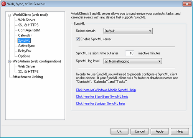This screenshot has width=193, height=138.
Task: Click the Apply button
Action: click(160, 131)
